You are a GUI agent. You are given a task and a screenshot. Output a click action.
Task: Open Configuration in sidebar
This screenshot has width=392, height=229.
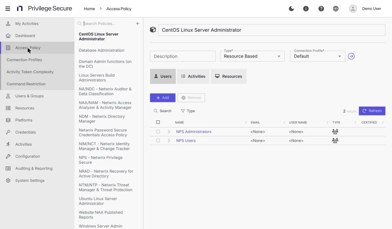(37, 156)
